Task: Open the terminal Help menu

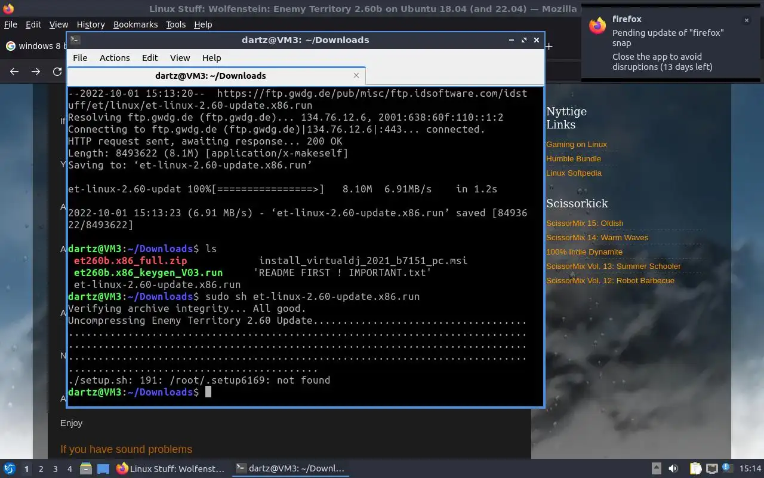Action: 212,58
